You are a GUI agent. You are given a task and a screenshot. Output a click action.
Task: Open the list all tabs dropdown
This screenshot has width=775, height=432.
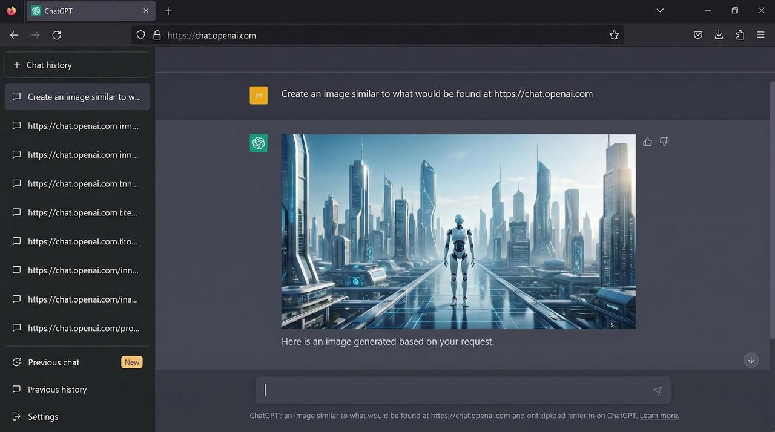pos(660,10)
